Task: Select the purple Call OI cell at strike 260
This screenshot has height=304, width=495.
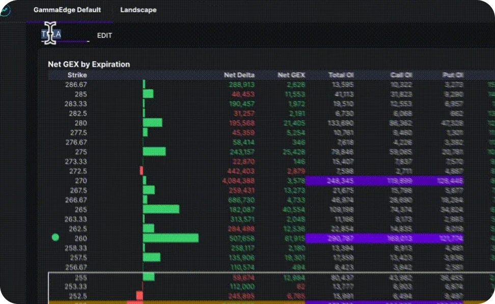Action: coord(401,237)
